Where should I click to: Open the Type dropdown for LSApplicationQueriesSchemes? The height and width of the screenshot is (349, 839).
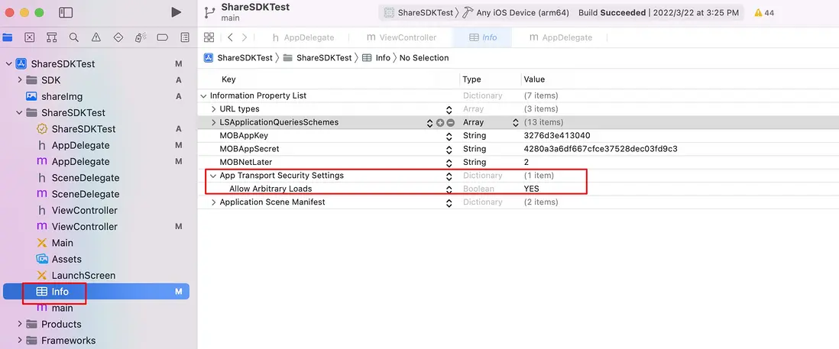pos(514,122)
